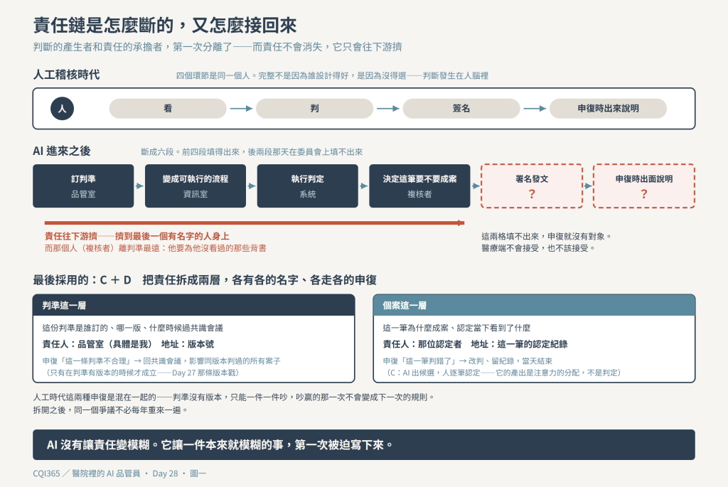Click the note 斷成六段
Screen dimensions: 728x487
pos(252,152)
